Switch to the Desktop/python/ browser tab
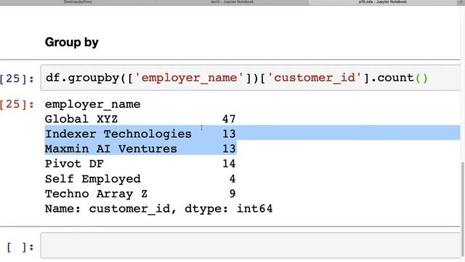Image resolution: width=465 pixels, height=262 pixels. [78, 2]
